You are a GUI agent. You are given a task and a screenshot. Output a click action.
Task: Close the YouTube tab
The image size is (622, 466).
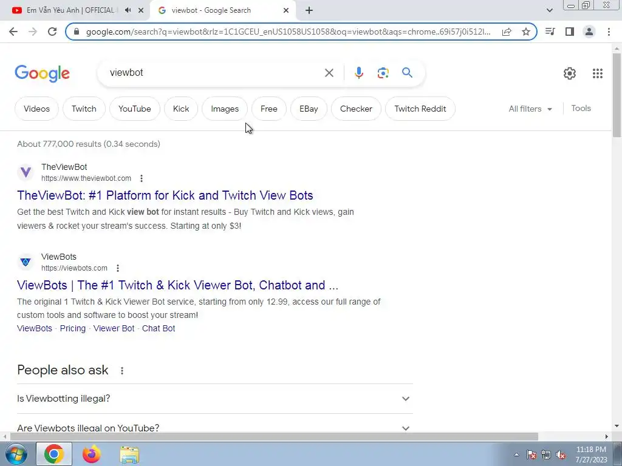141,10
